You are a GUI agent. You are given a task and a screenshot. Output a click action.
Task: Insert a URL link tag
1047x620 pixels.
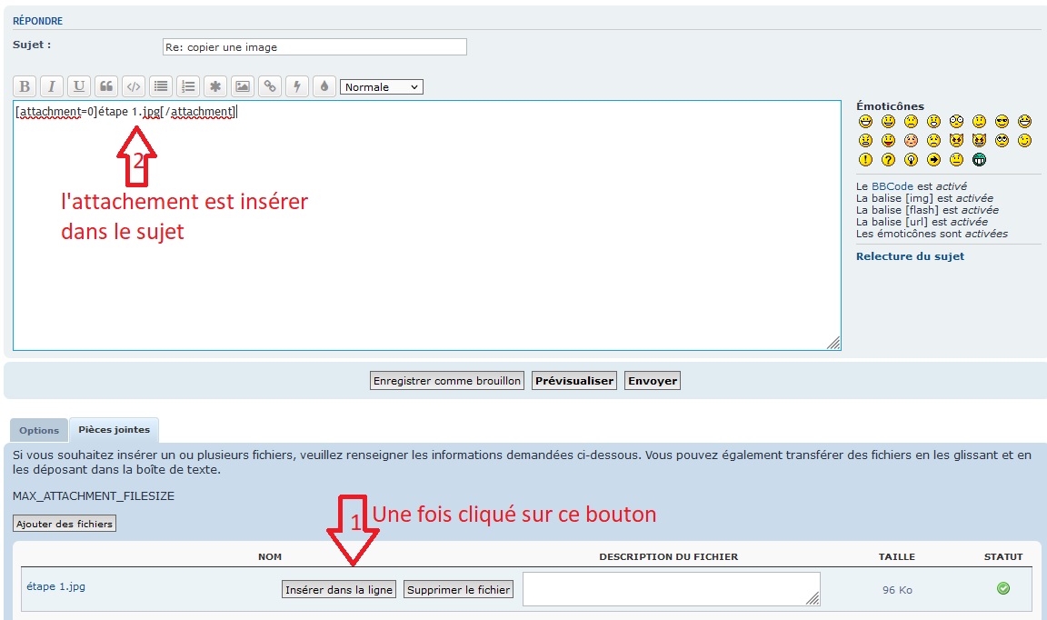[270, 86]
